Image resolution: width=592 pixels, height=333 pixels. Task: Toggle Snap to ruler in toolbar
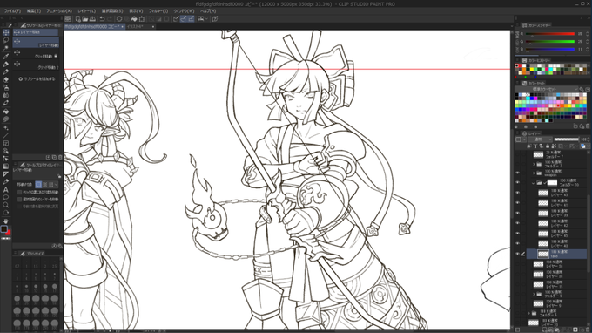(x=176, y=18)
